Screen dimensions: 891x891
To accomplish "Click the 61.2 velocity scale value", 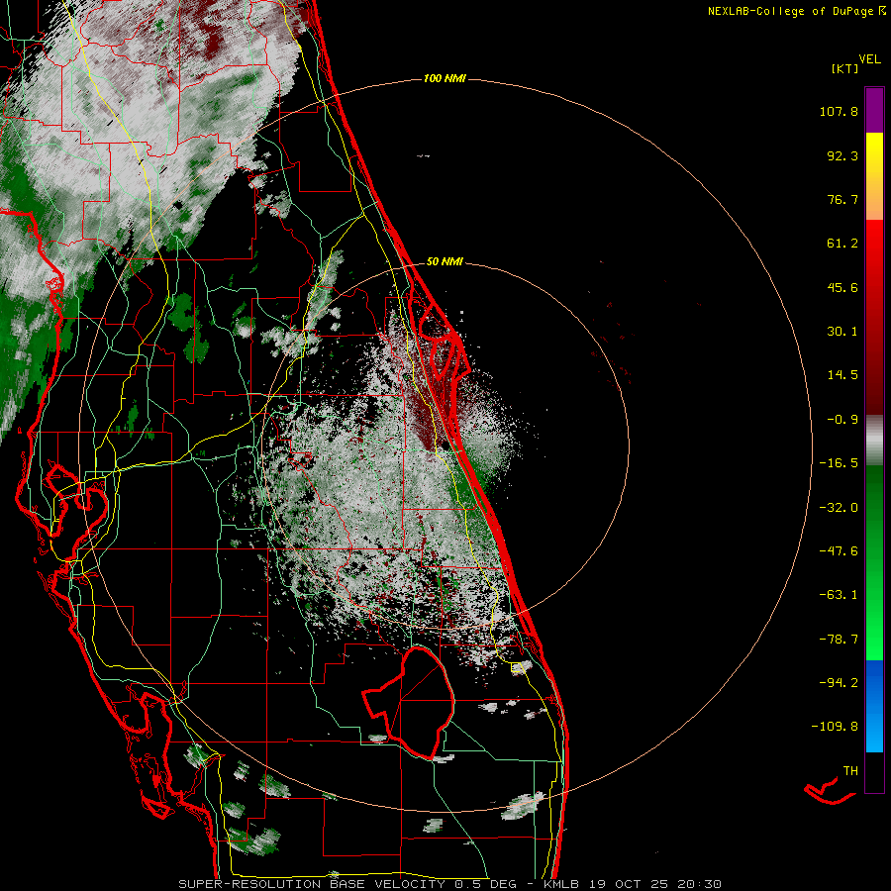I will 842,244.
